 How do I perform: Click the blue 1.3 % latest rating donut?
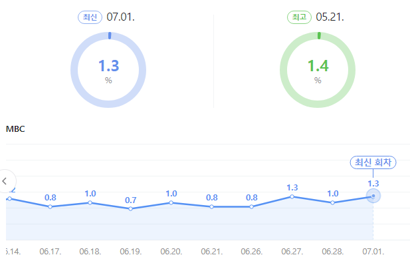pyautogui.click(x=108, y=70)
